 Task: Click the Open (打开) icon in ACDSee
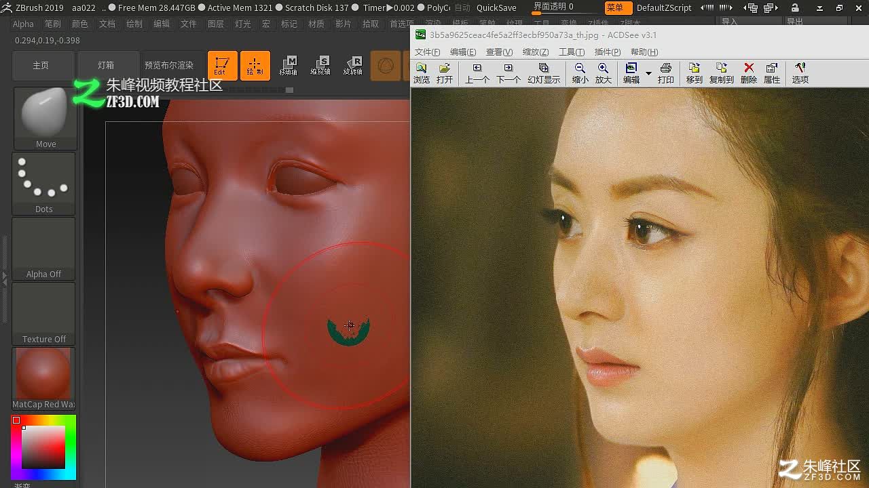click(445, 73)
